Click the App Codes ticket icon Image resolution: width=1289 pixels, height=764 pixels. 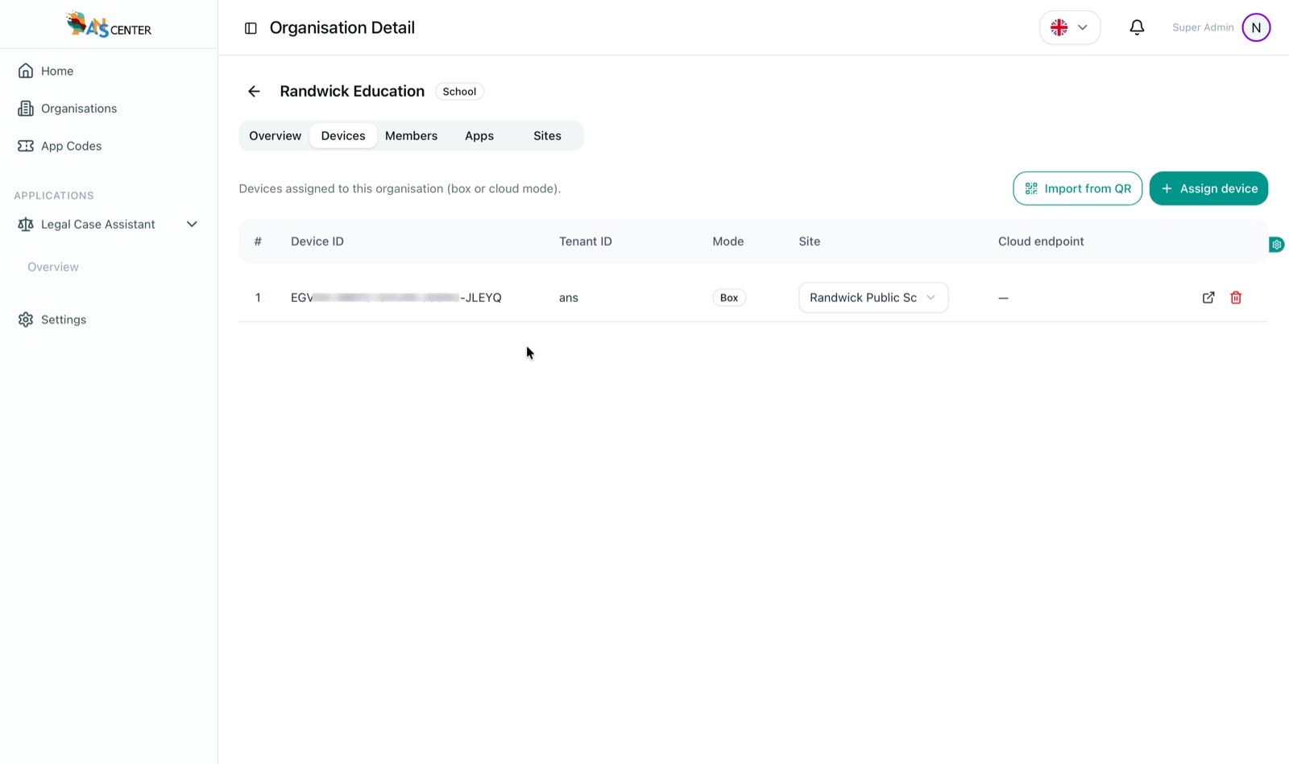pos(26,146)
